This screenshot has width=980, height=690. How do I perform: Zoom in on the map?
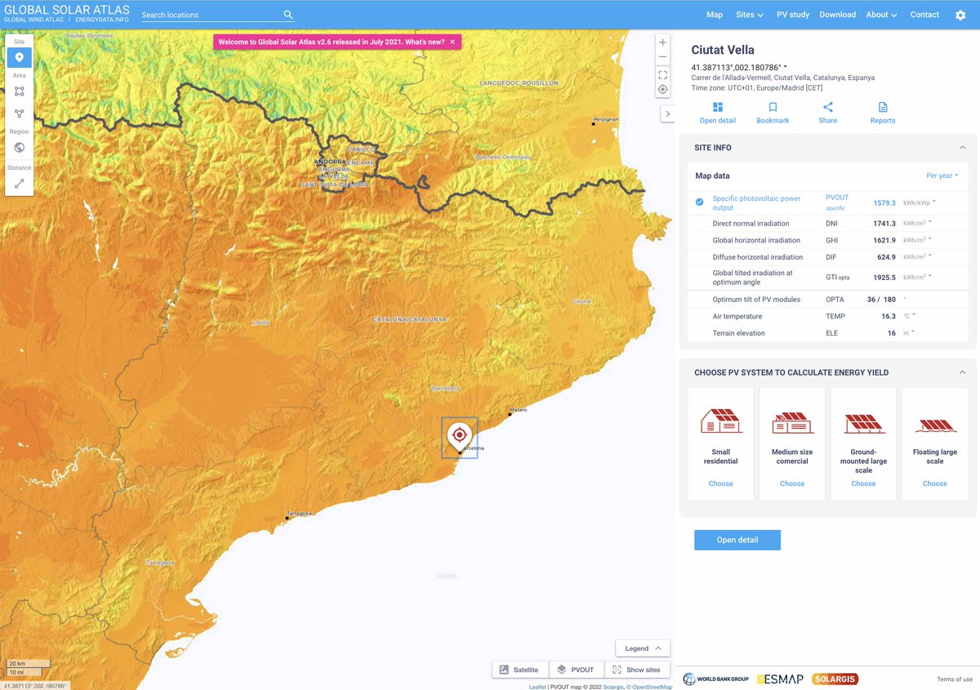click(662, 42)
